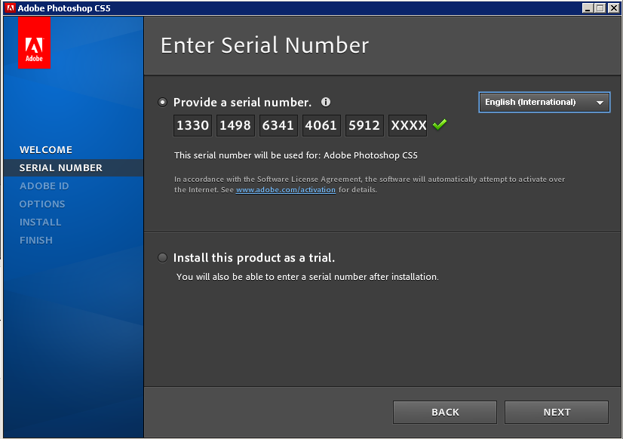This screenshot has height=439, width=623.
Task: Click the green validation checkmark
Action: click(440, 124)
